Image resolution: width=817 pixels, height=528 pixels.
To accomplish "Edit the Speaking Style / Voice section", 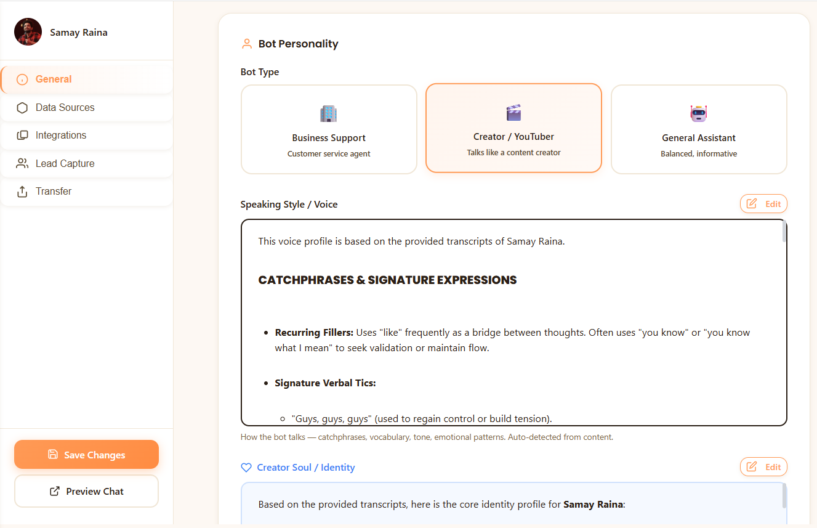I will pos(763,204).
